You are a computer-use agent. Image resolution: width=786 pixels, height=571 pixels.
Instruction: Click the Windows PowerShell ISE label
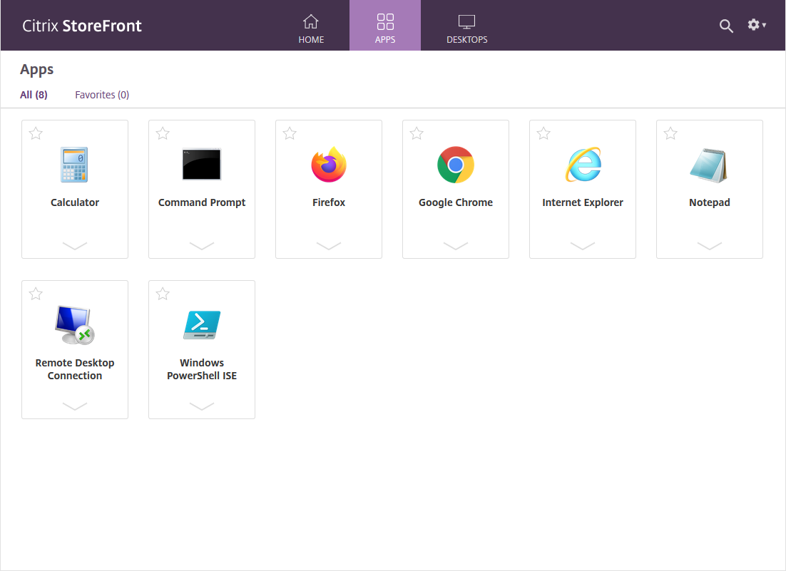202,369
